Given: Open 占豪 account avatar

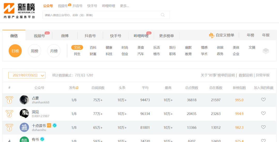Looking at the screenshot, I should click(x=24, y=100).
